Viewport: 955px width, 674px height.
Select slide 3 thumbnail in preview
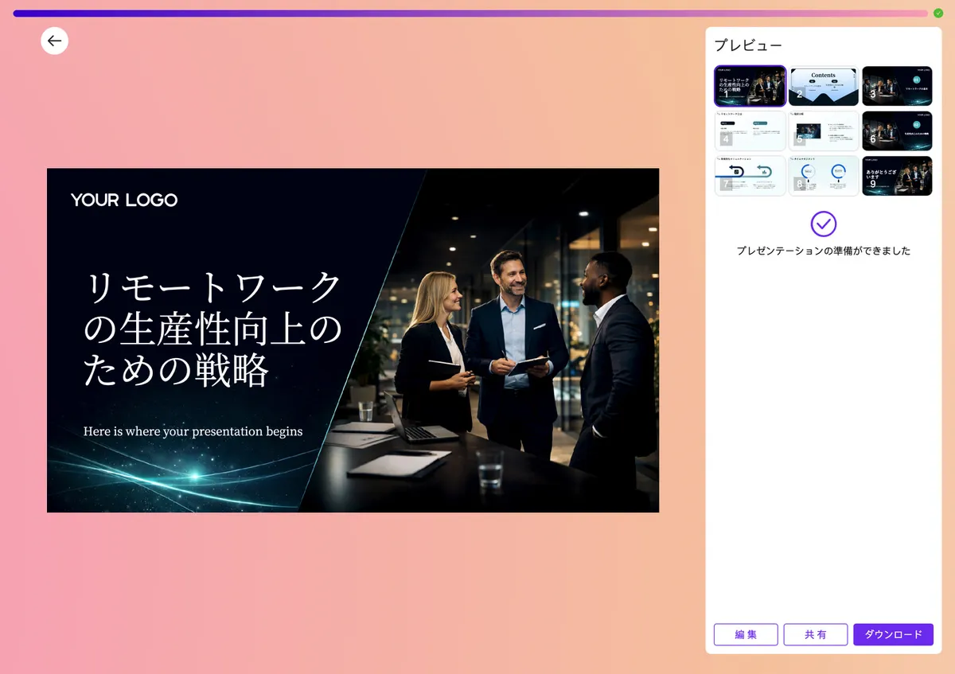pos(897,86)
